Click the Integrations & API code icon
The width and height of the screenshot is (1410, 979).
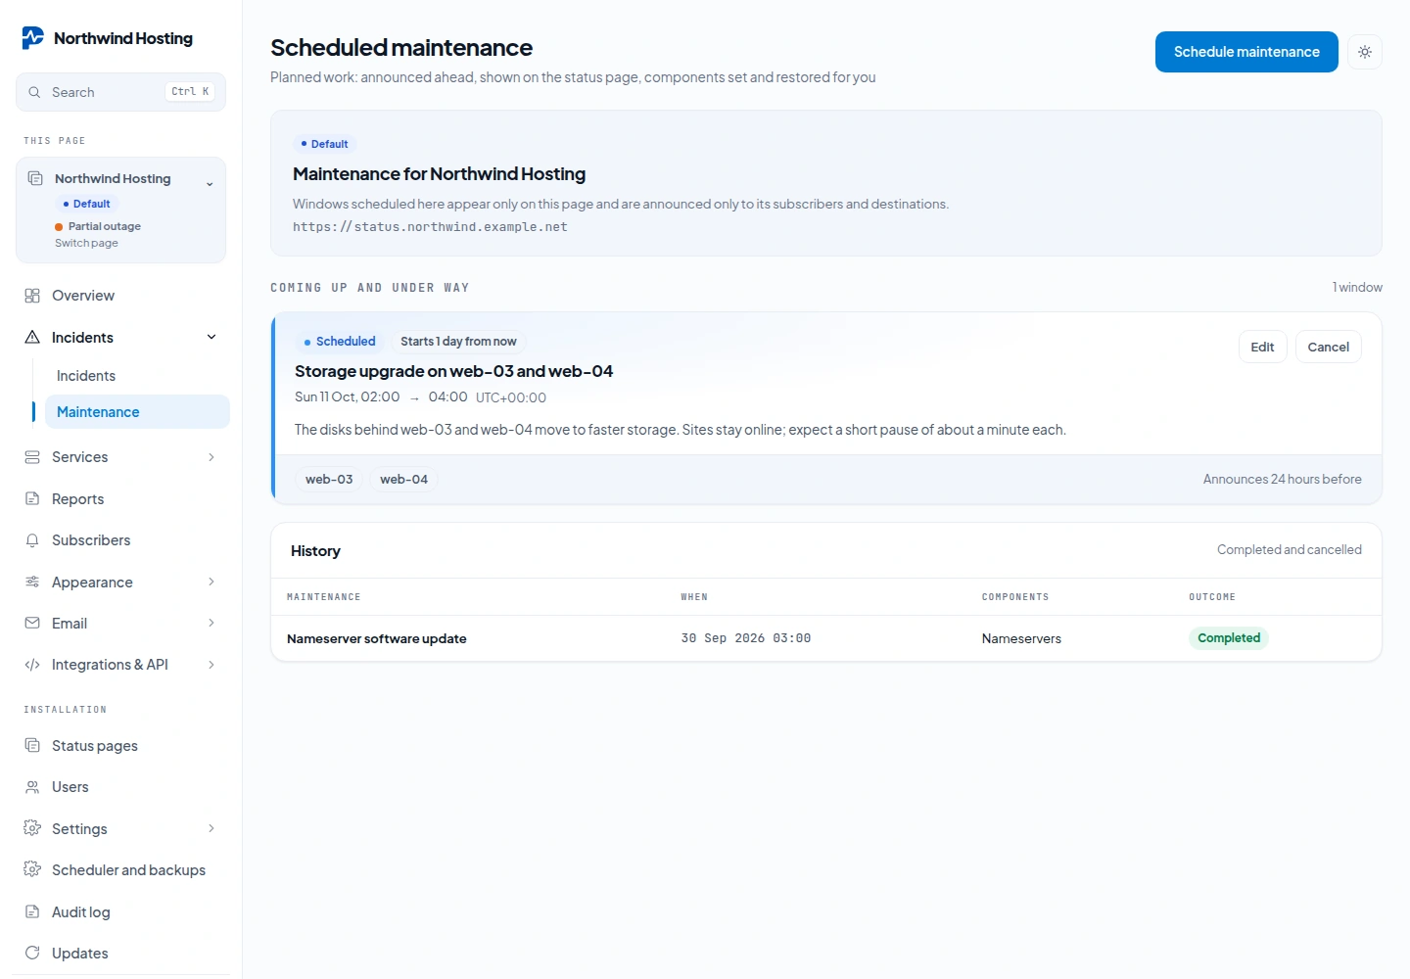pyautogui.click(x=32, y=665)
